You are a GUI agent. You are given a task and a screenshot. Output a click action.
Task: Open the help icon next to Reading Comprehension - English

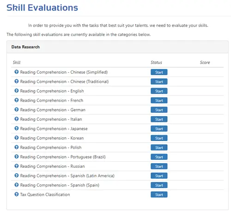click(x=17, y=91)
